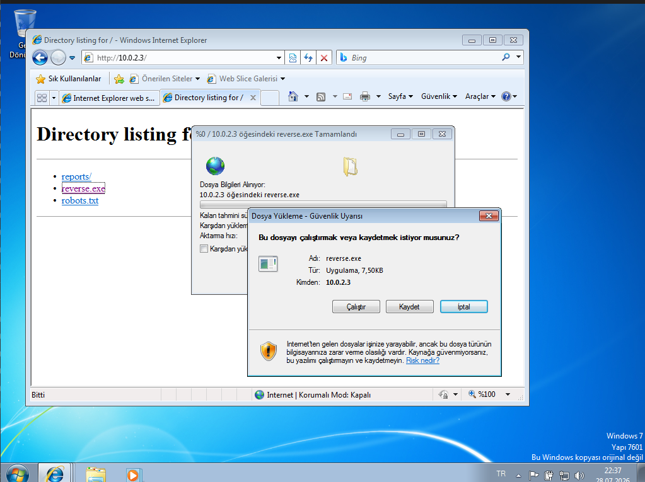
Task: Expand the zoom level %100 dropdown
Action: click(508, 394)
